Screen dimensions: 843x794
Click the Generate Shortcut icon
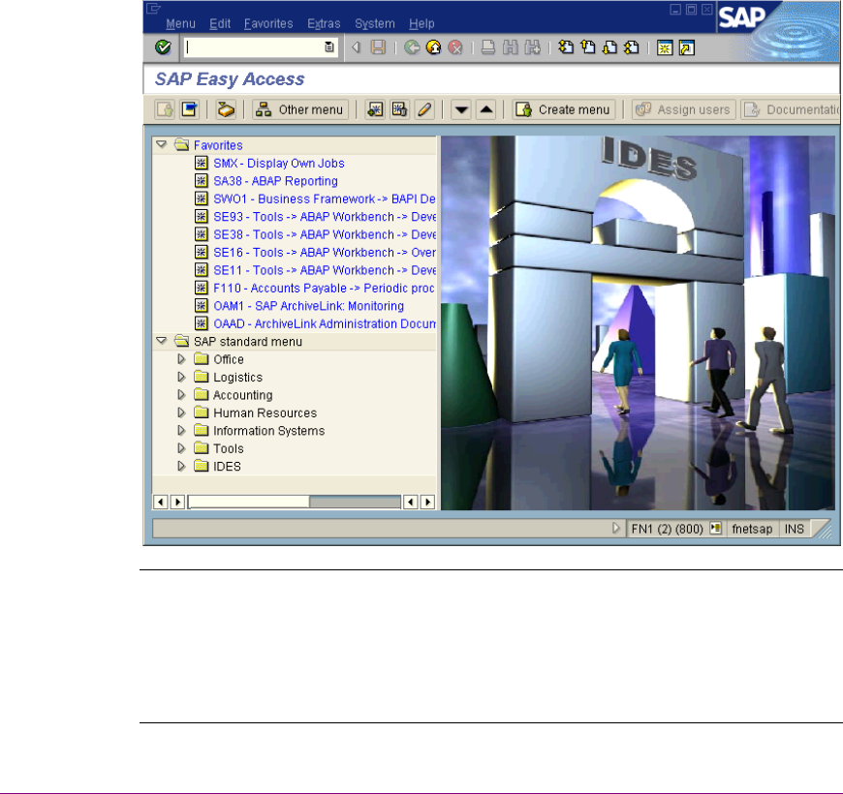coord(687,47)
